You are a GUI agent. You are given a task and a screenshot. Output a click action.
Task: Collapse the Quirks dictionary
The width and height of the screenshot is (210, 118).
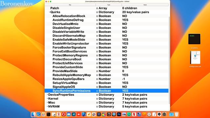[x=50, y=12]
